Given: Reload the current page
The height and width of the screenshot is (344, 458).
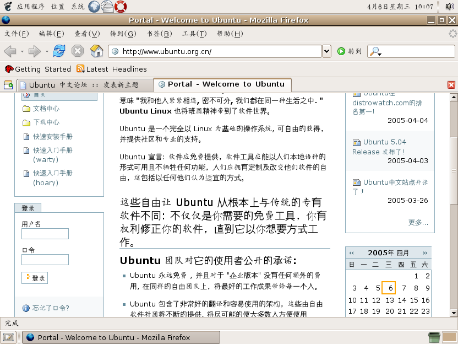Looking at the screenshot, I should 59,51.
